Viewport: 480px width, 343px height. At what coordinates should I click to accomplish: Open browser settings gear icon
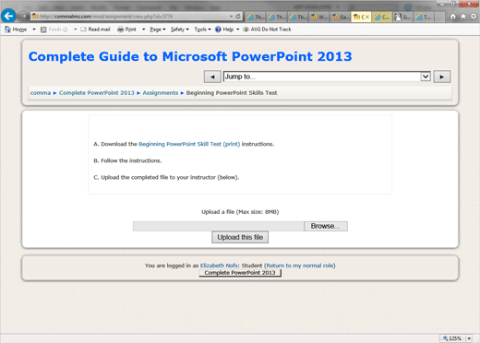coord(474,17)
